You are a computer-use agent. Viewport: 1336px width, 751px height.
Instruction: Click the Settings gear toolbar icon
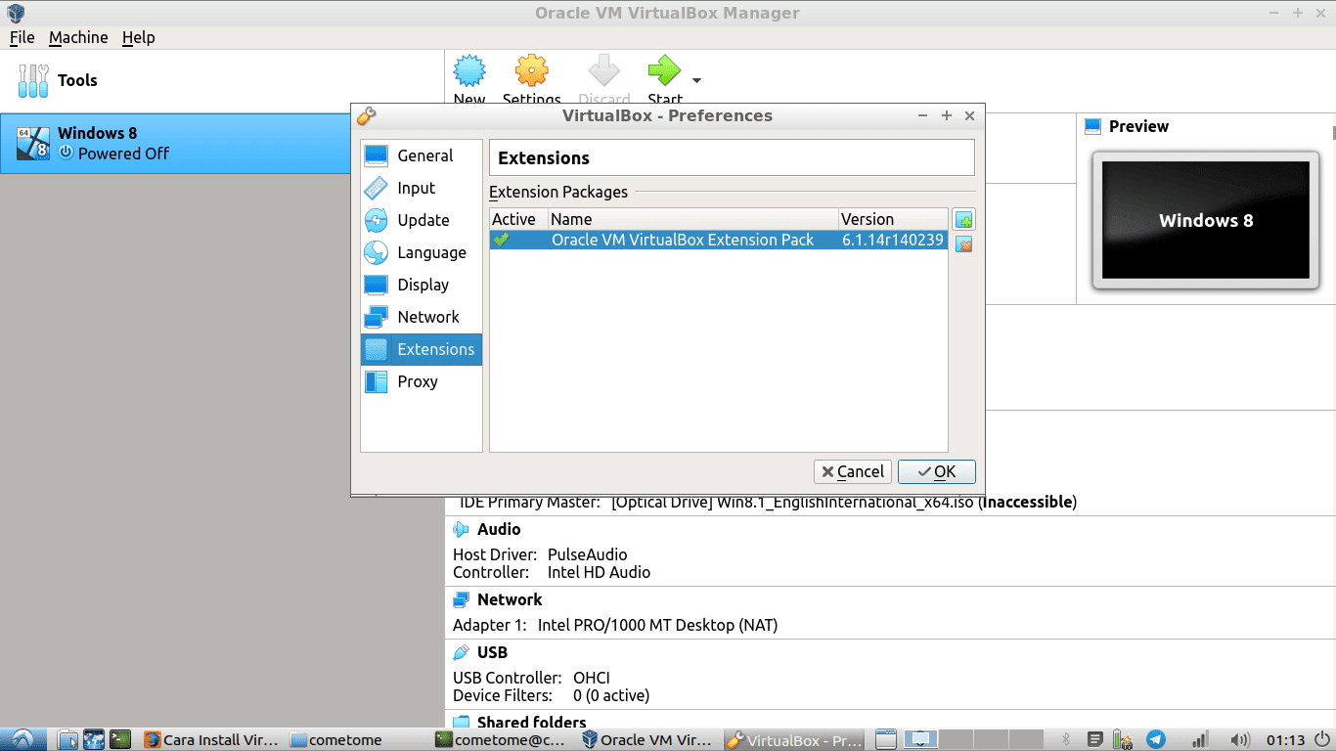point(531,79)
